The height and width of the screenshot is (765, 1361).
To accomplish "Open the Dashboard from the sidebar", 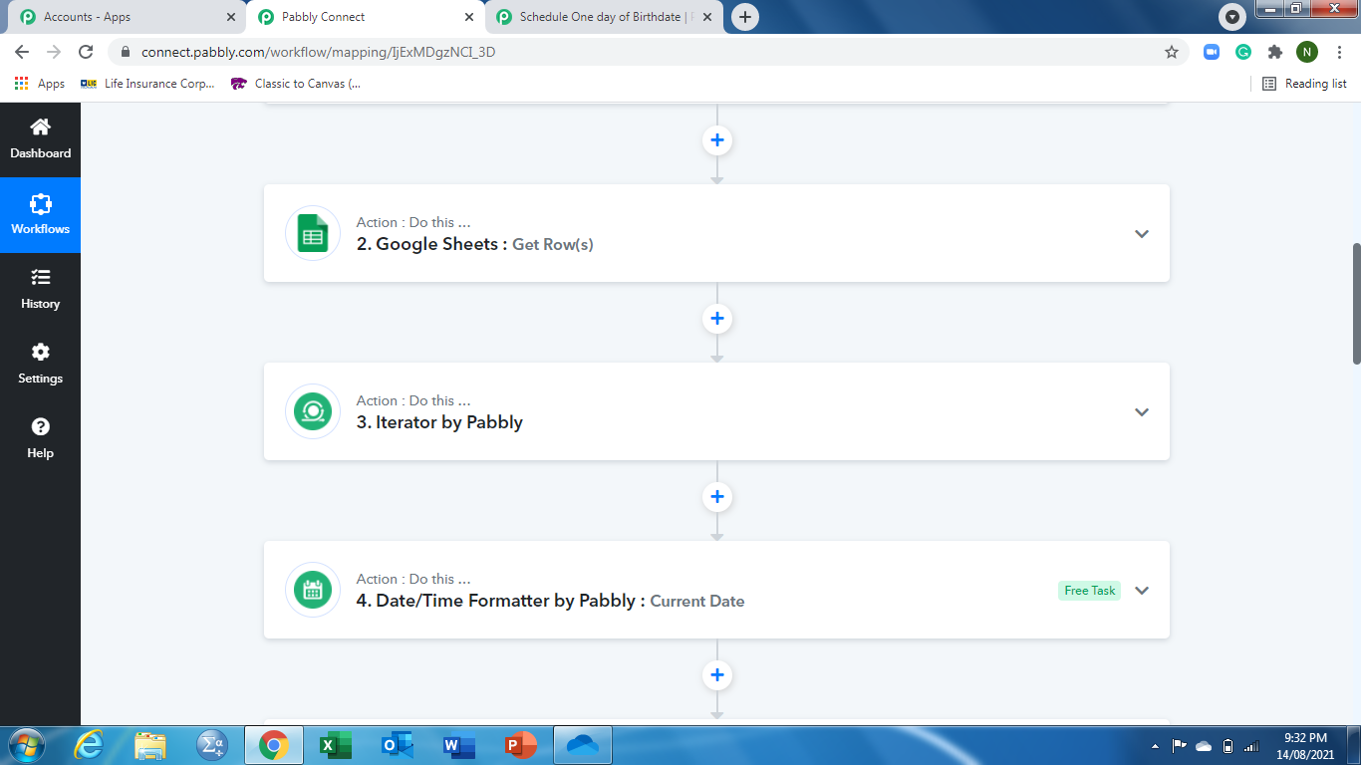I will 40,138.
